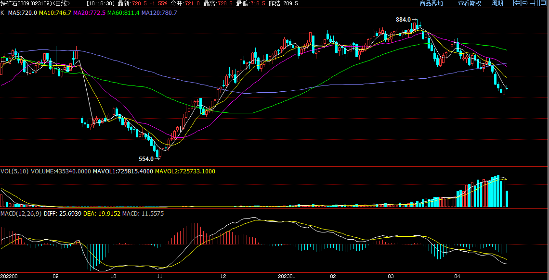Screen dimensions: 549x280
Task: Click the 最新:720.5 +1.55% quote text
Action: click(x=143, y=3)
